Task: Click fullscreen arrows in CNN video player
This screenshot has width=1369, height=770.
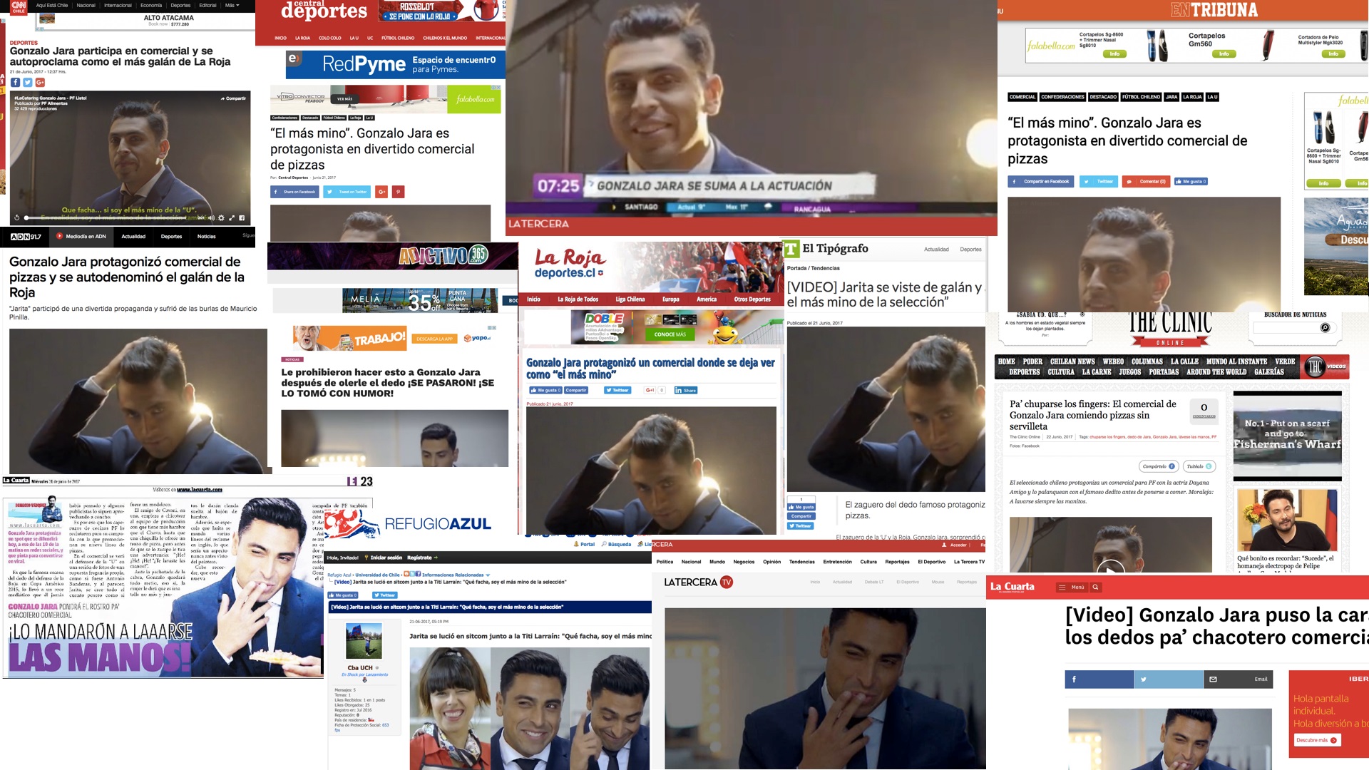Action: tap(232, 218)
